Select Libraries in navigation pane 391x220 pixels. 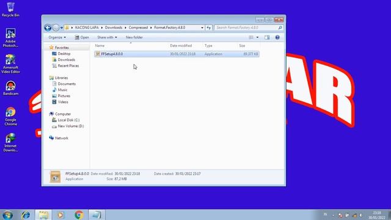tap(61, 78)
